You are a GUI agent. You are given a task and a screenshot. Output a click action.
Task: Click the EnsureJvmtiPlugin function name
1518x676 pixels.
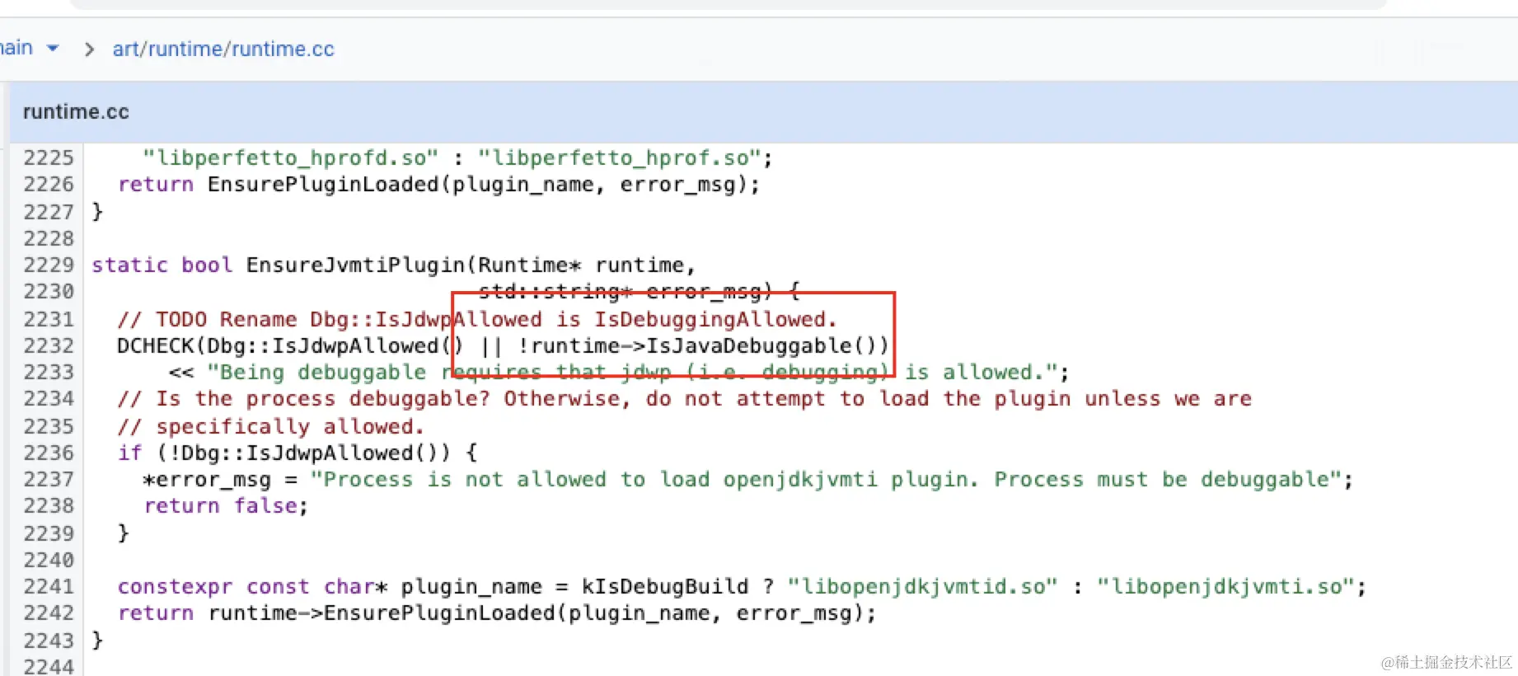356,265
